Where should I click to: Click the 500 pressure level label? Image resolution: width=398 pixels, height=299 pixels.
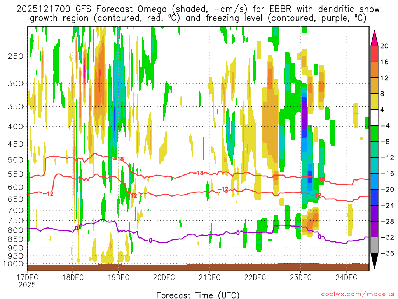pyautogui.click(x=16, y=160)
